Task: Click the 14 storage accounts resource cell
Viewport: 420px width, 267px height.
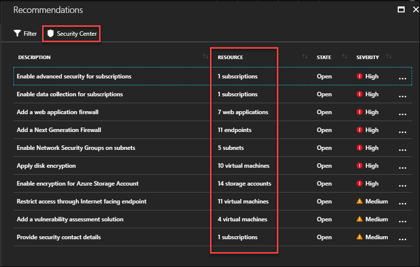Action: click(244, 184)
